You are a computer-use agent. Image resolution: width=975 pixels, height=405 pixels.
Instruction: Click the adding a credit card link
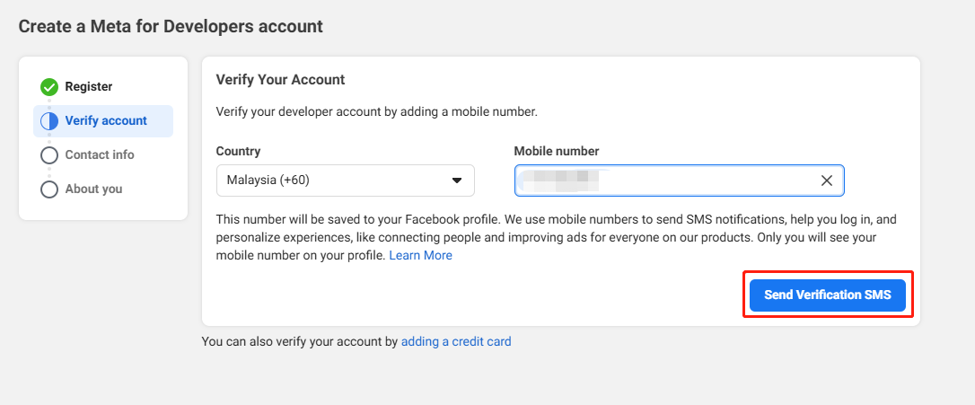click(x=456, y=342)
